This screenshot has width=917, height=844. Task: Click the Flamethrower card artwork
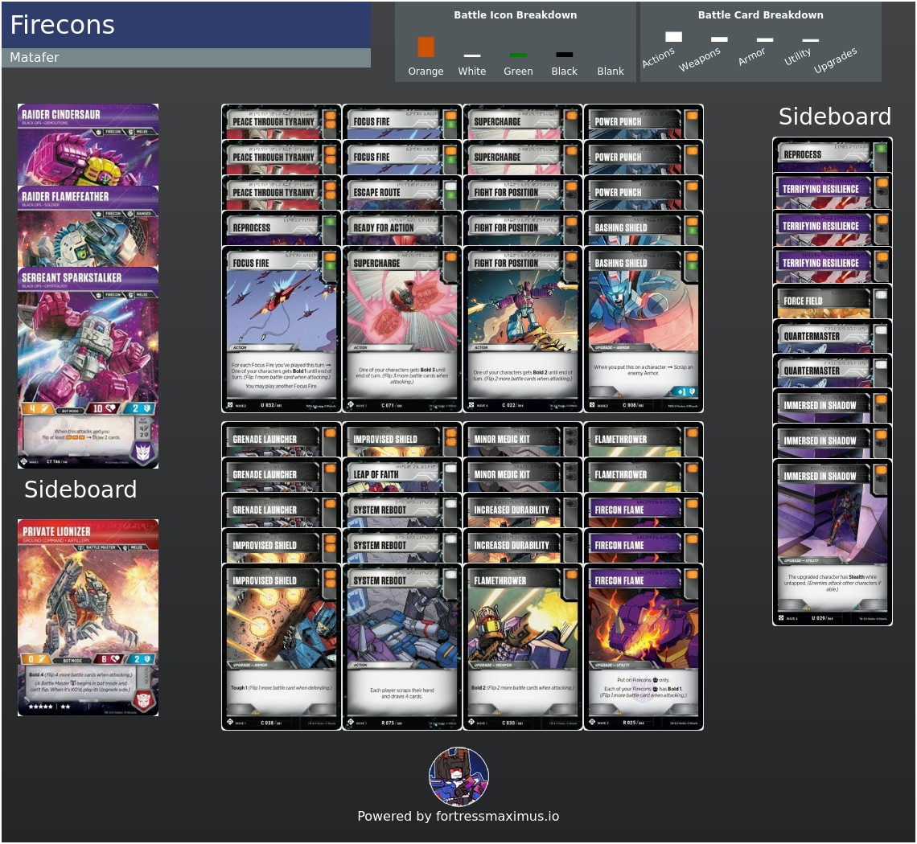tap(523, 626)
